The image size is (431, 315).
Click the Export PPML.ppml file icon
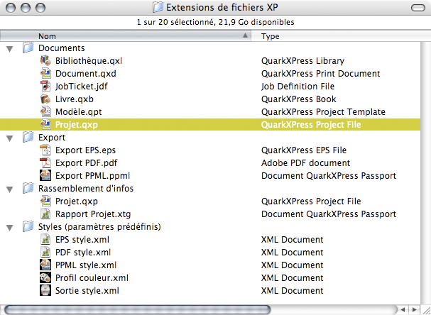[x=45, y=175]
